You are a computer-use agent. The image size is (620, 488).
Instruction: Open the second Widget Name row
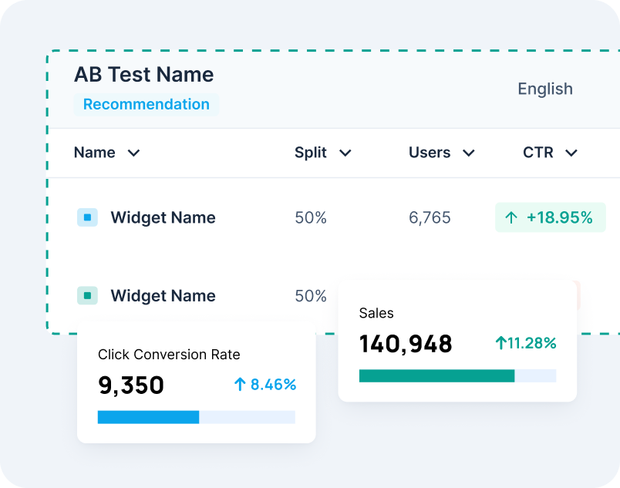pyautogui.click(x=163, y=296)
